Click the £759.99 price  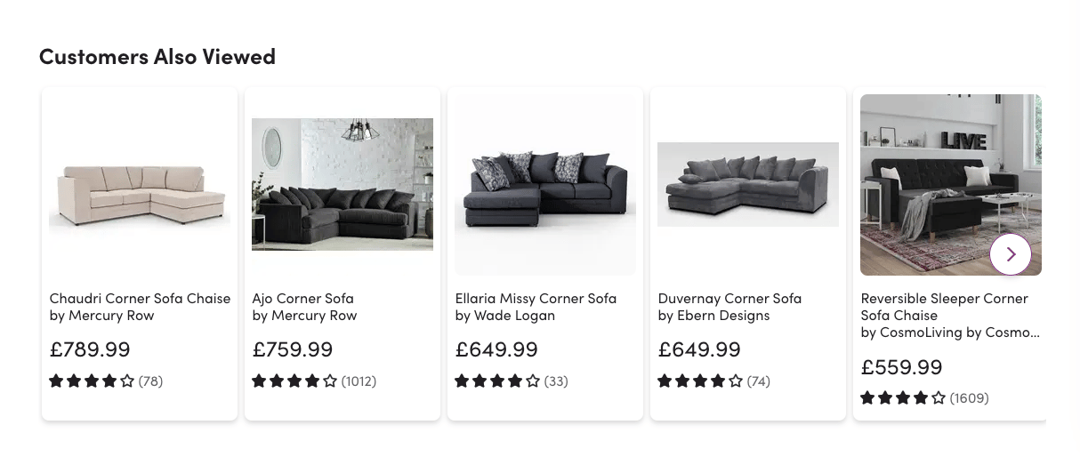293,349
